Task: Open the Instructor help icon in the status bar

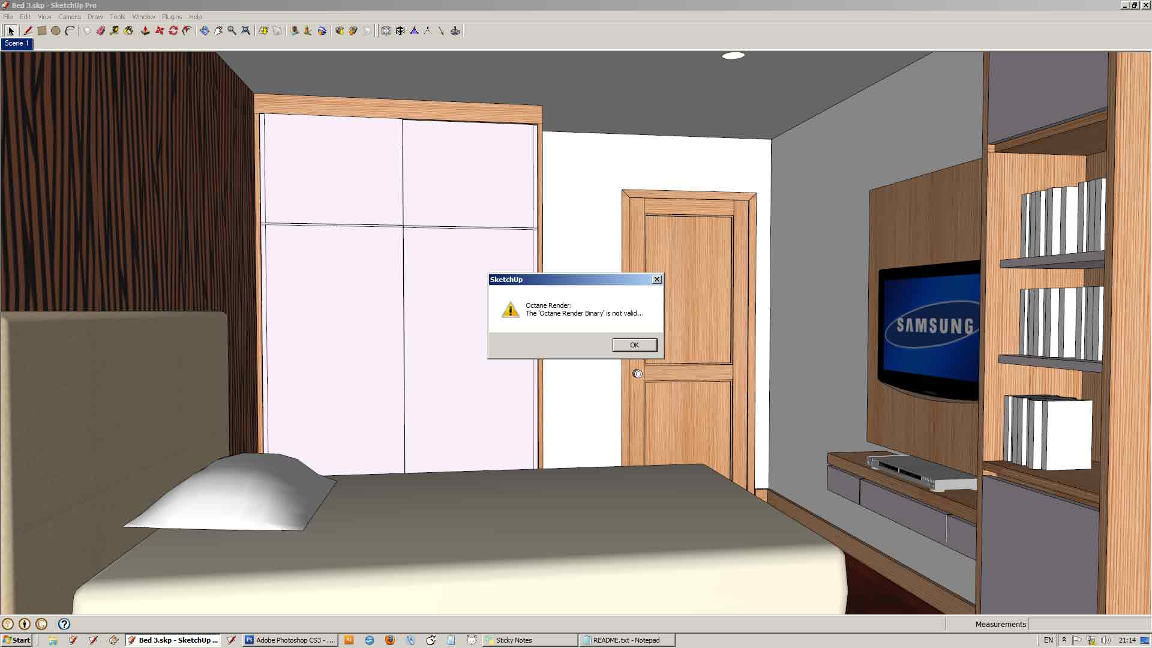Action: (64, 624)
